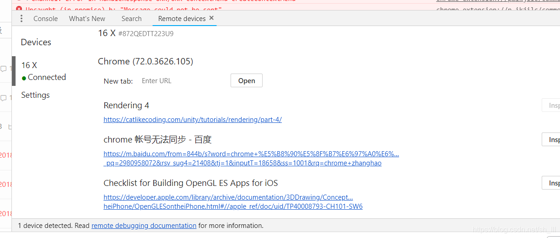
Task: Open the developer.apple.com OpenGL ES link
Action: [x=233, y=202]
